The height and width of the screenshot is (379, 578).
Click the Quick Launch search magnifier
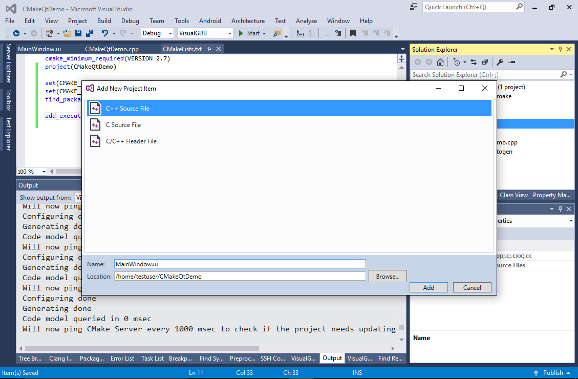(520, 7)
